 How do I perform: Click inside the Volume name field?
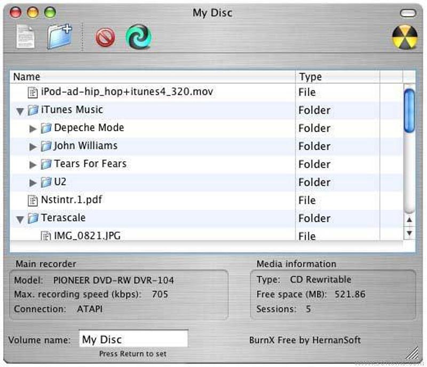[133, 339]
